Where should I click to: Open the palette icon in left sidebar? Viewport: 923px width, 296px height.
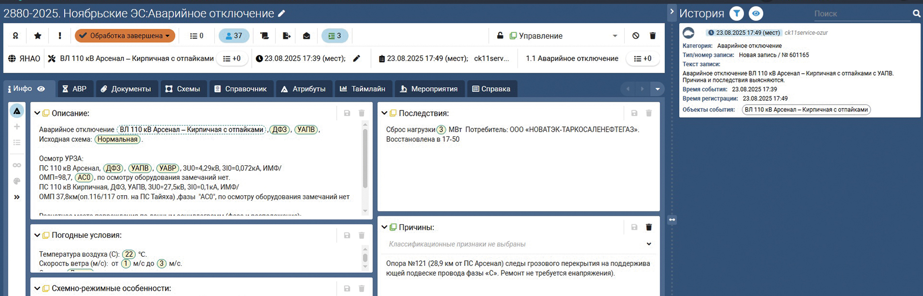[x=17, y=181]
